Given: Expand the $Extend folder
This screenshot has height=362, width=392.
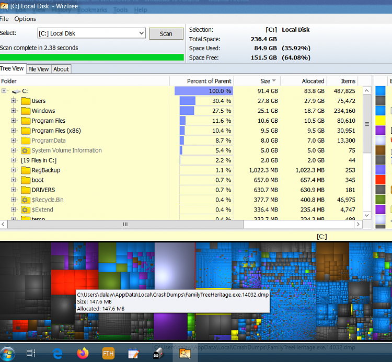Looking at the screenshot, I should pyautogui.click(x=14, y=209).
